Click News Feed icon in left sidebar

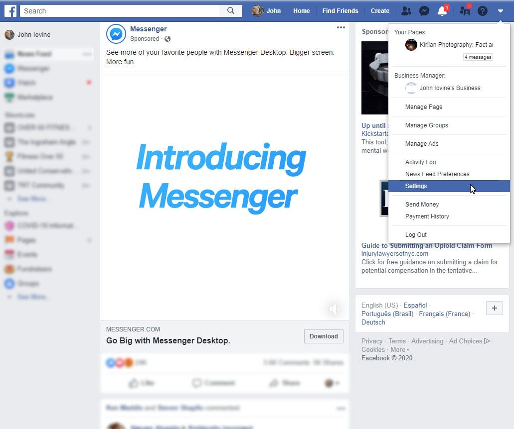point(9,54)
